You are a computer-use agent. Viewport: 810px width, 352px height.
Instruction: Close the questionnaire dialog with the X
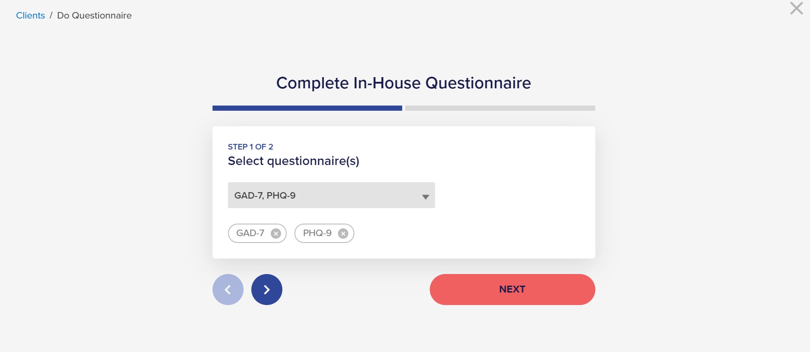[796, 8]
